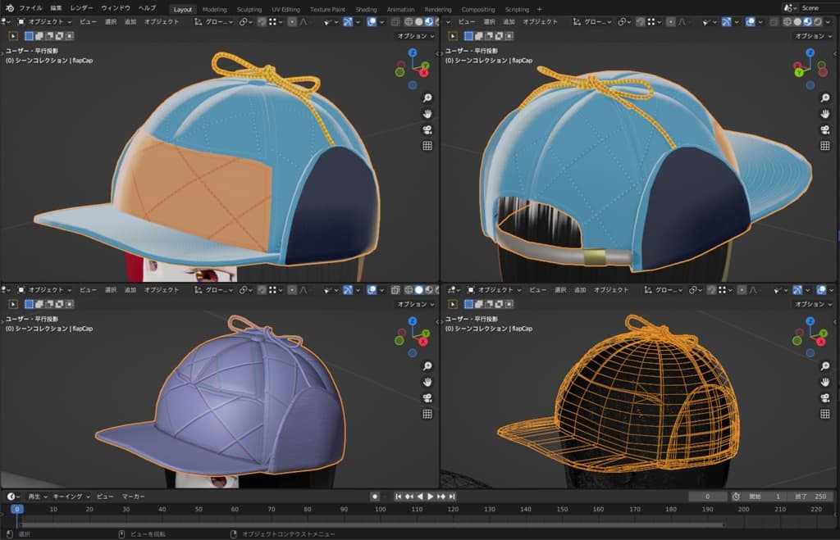Click the pan hand icon in top-left viewport

(427, 112)
